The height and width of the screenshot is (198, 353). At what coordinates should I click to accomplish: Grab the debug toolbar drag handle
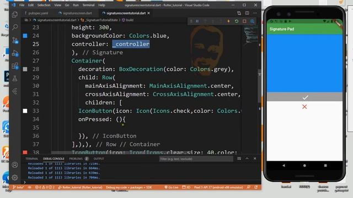[191, 21]
